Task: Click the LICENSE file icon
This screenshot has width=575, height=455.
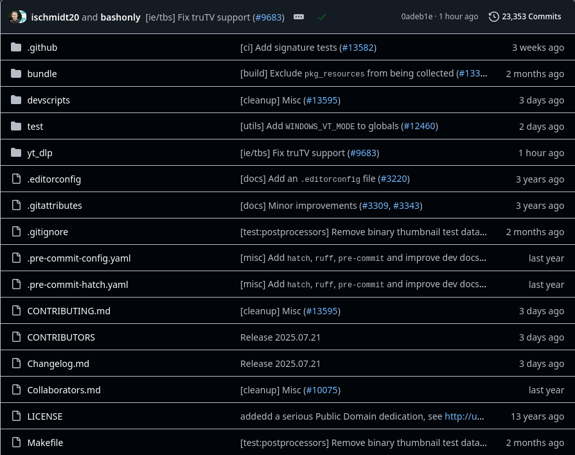Action: (x=16, y=416)
